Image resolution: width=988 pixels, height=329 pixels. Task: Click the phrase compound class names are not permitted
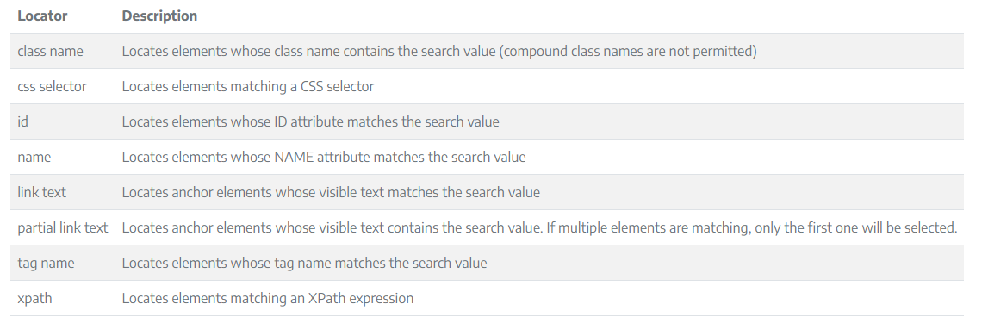628,51
